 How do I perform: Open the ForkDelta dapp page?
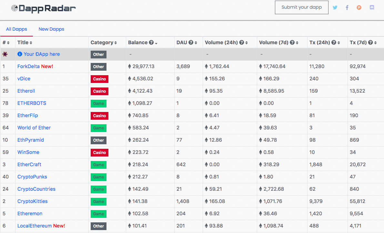(28, 66)
